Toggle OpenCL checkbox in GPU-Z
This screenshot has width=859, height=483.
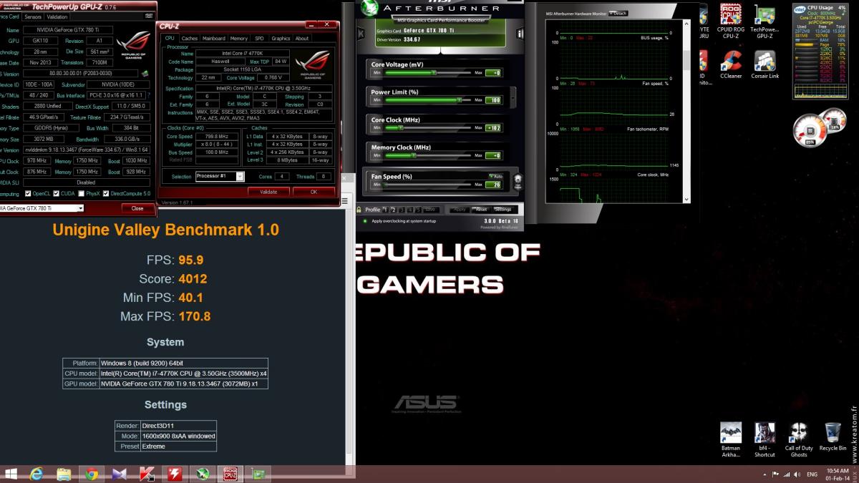point(28,193)
